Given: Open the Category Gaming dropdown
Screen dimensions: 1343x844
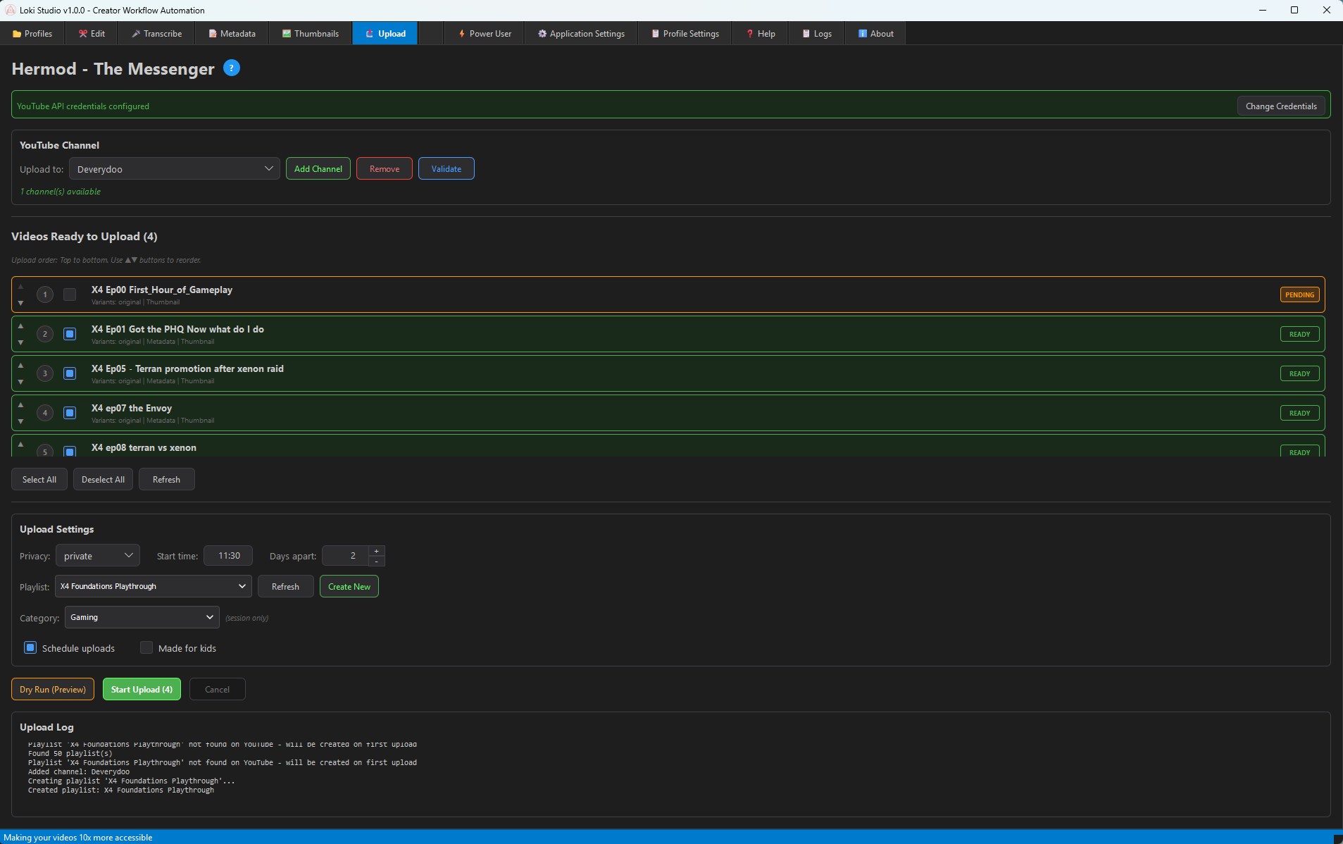Looking at the screenshot, I should point(142,617).
